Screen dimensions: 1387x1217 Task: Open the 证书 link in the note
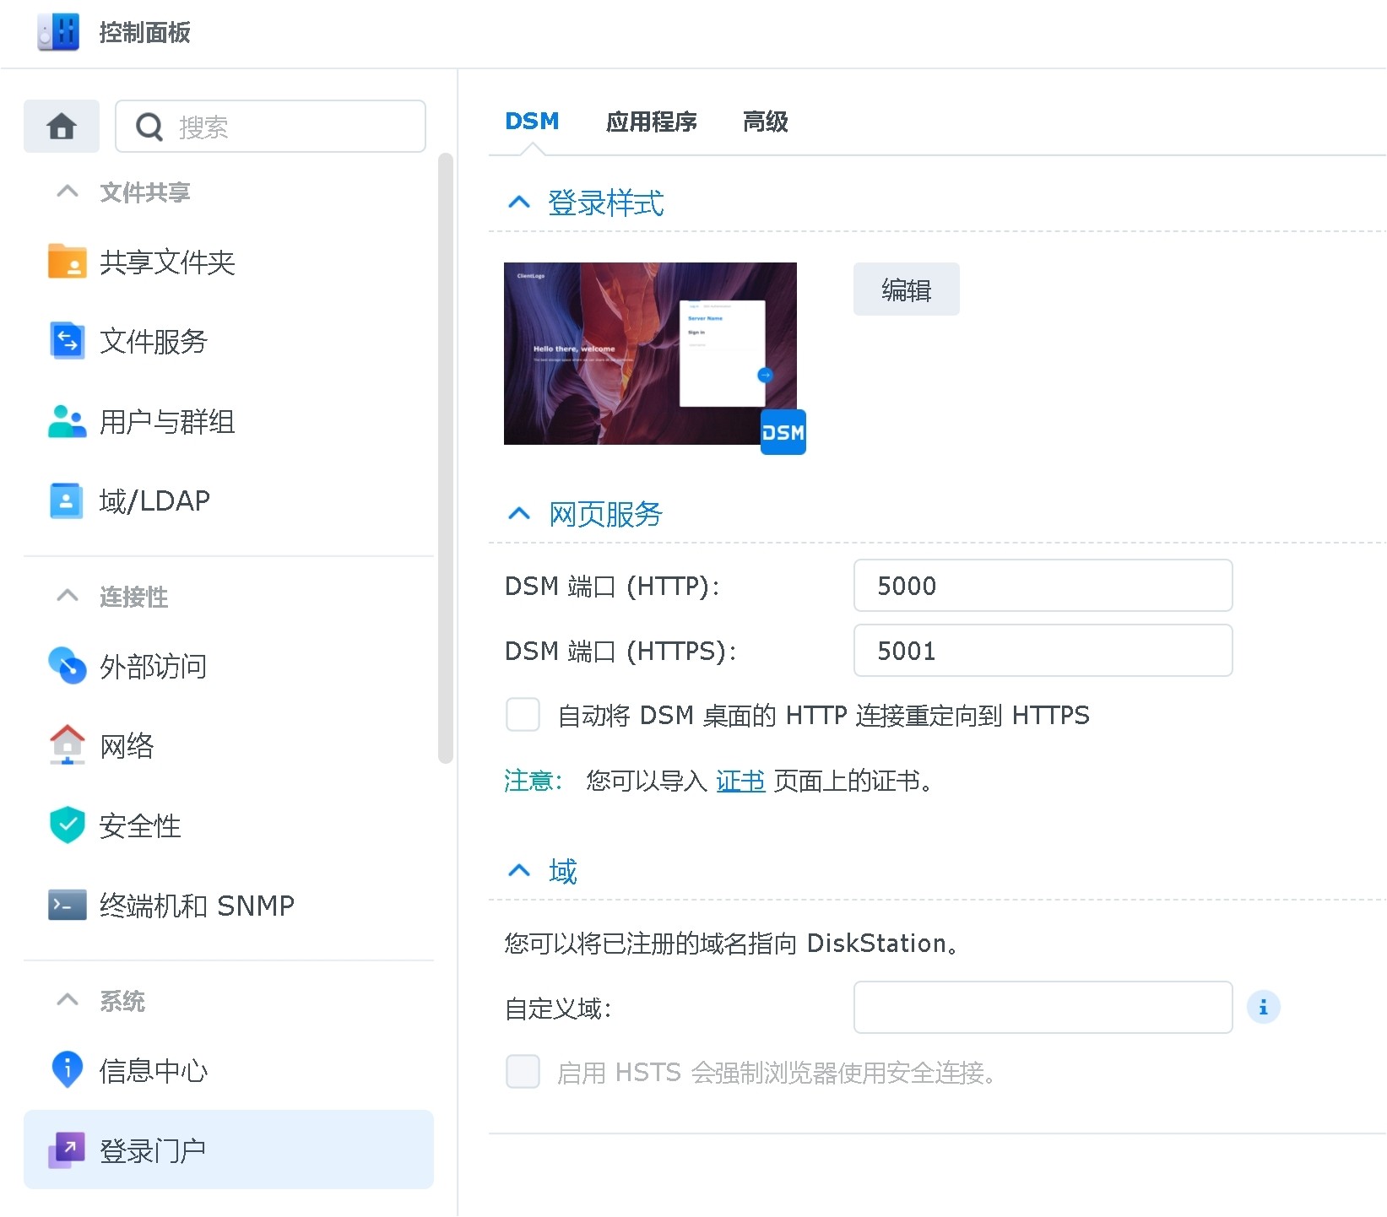[740, 781]
